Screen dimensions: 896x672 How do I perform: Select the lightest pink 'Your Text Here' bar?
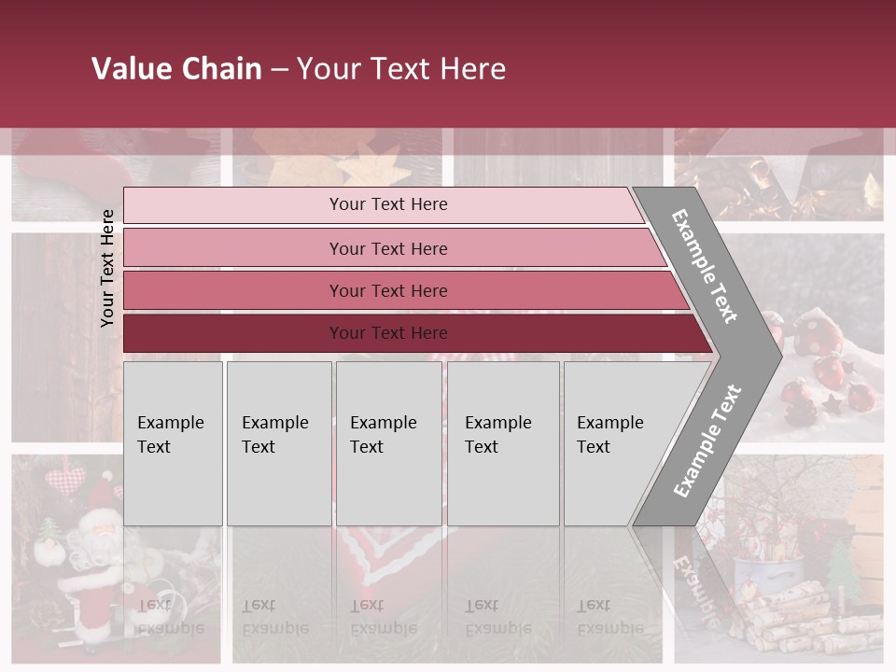click(387, 204)
